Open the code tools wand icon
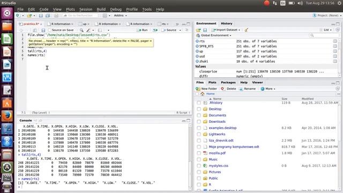The image size is (343, 193). 88,30
